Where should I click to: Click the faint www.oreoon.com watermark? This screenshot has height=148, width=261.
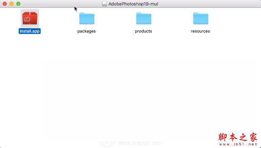(141, 143)
